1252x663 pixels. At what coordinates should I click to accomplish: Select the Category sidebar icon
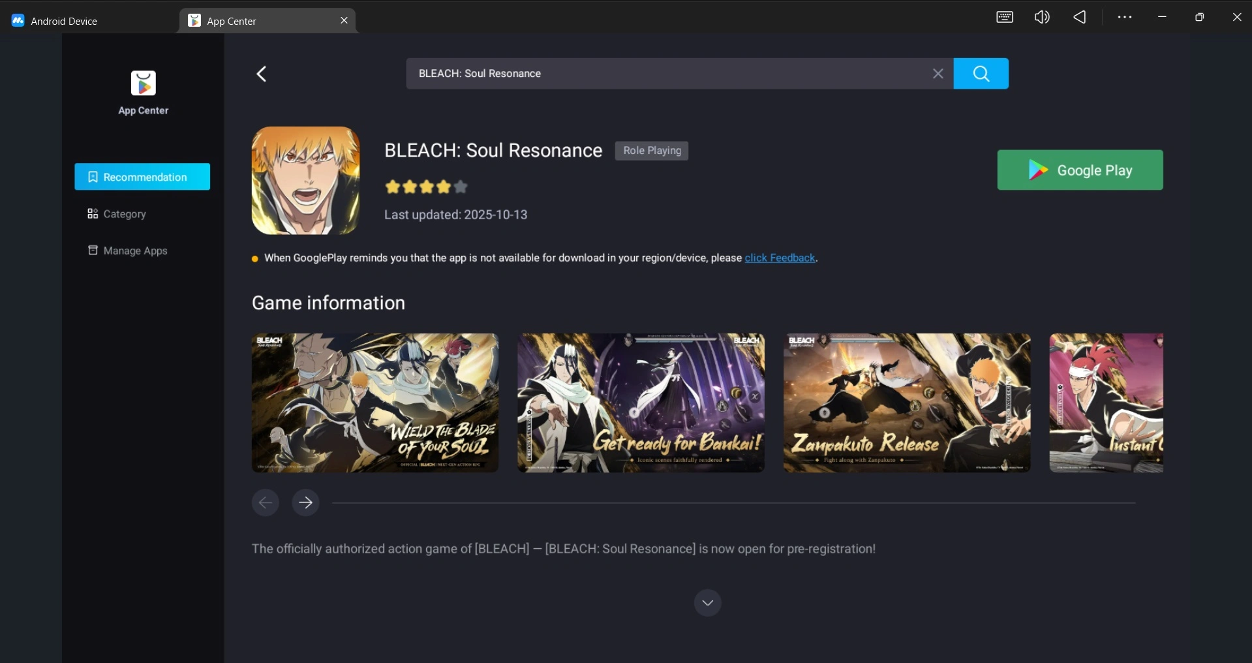pos(92,214)
